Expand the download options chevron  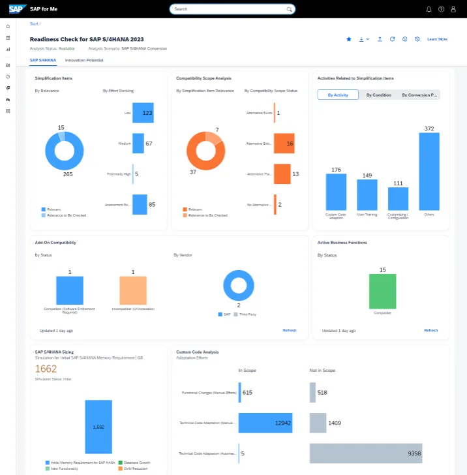tap(368, 39)
